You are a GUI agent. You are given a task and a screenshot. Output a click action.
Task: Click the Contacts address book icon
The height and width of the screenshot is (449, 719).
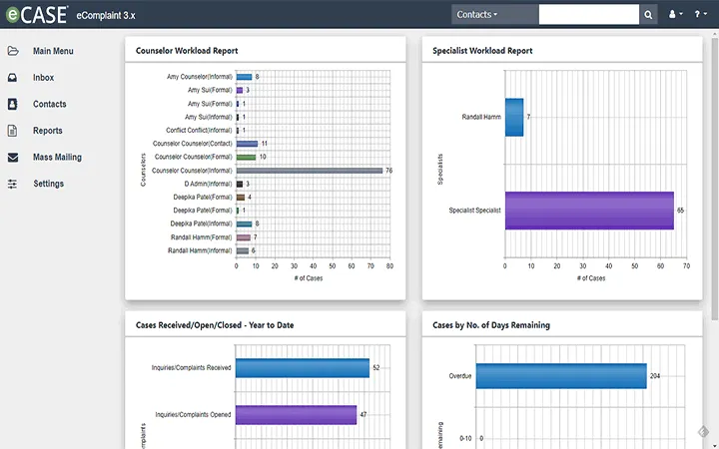[x=12, y=104]
